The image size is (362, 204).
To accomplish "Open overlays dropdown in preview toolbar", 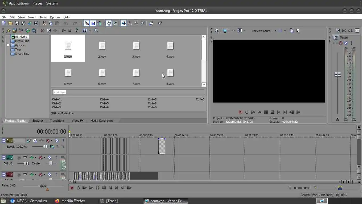I will click(285, 31).
